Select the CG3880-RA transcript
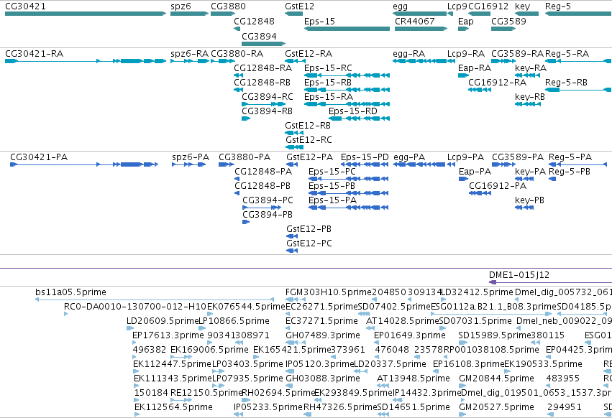This screenshot has height=418, width=612. point(222,61)
